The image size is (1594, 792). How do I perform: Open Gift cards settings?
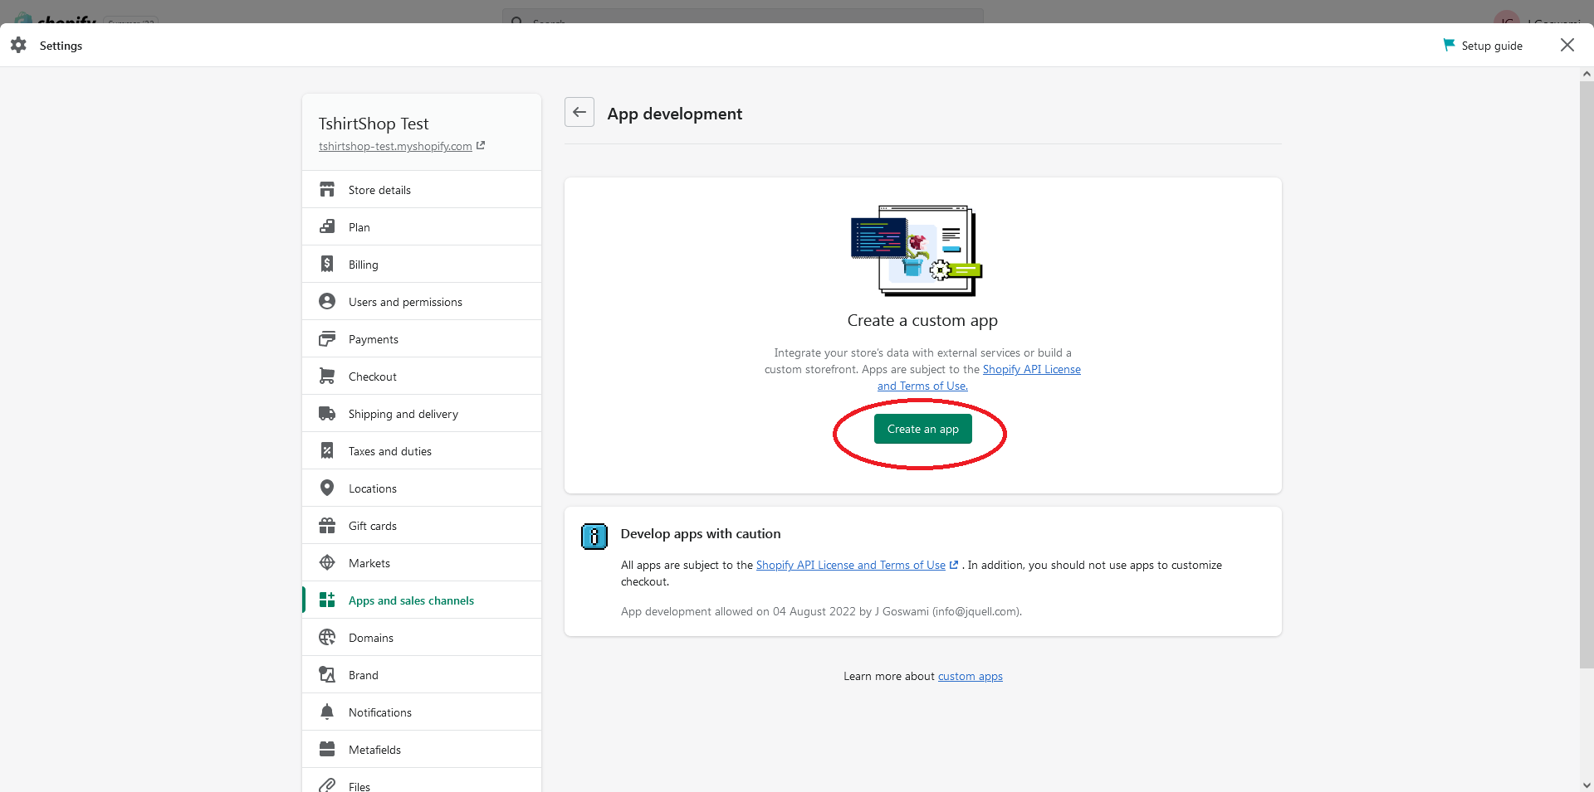[x=422, y=525]
